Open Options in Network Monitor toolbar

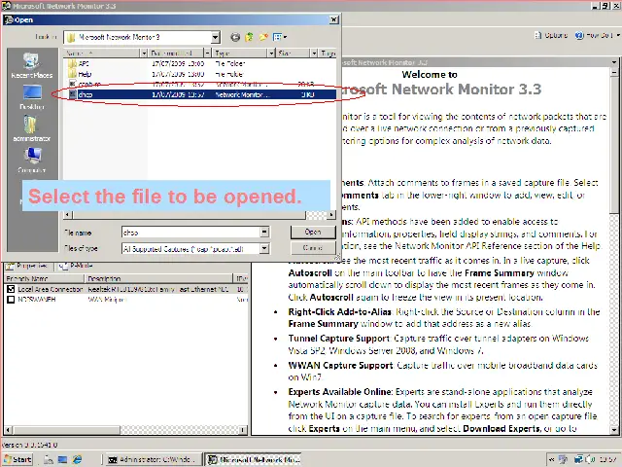coord(551,35)
